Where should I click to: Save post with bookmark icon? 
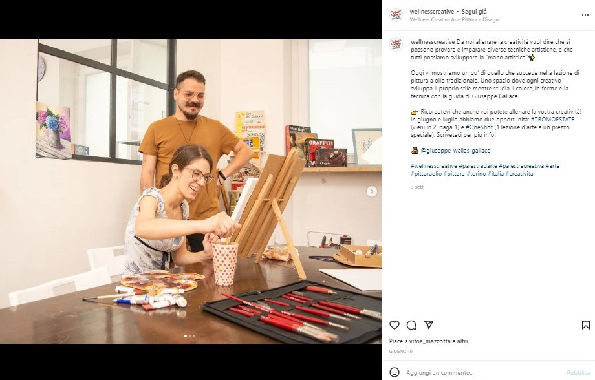(x=585, y=325)
